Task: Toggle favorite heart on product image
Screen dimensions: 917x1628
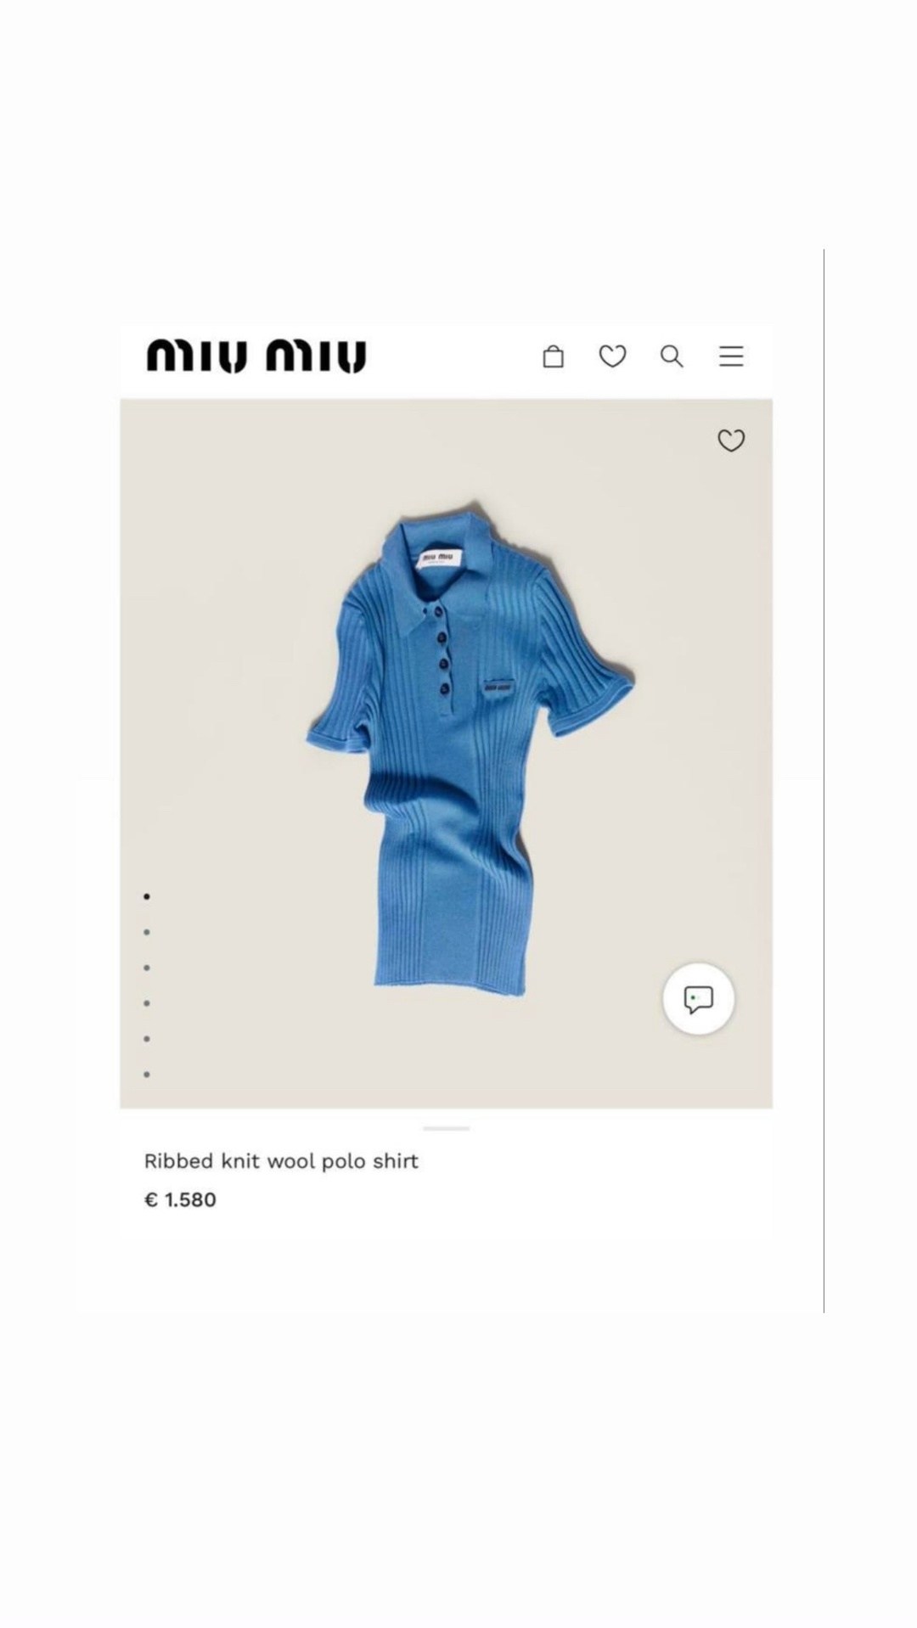Action: click(731, 441)
